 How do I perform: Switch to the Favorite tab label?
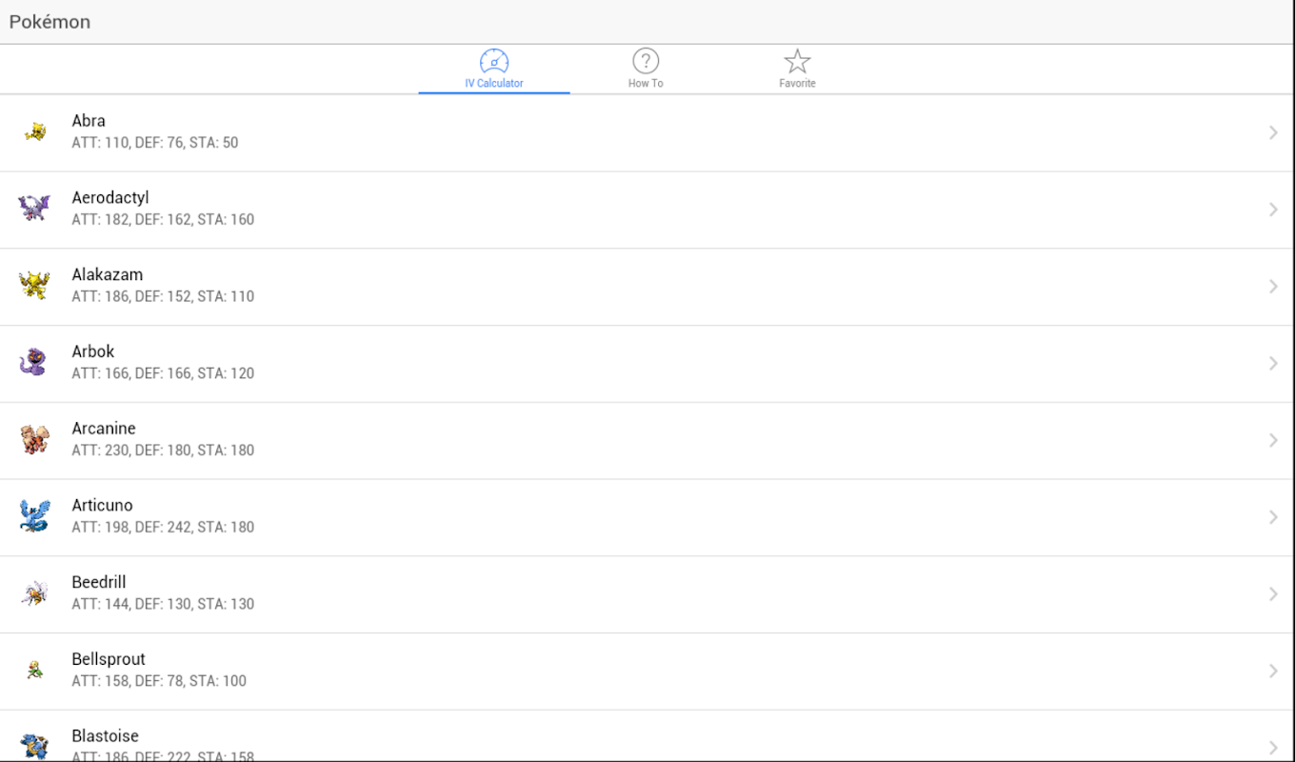(797, 84)
